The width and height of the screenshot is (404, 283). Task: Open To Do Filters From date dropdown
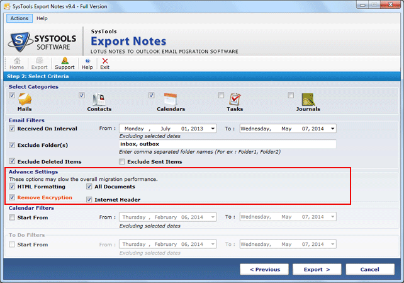[x=213, y=244]
